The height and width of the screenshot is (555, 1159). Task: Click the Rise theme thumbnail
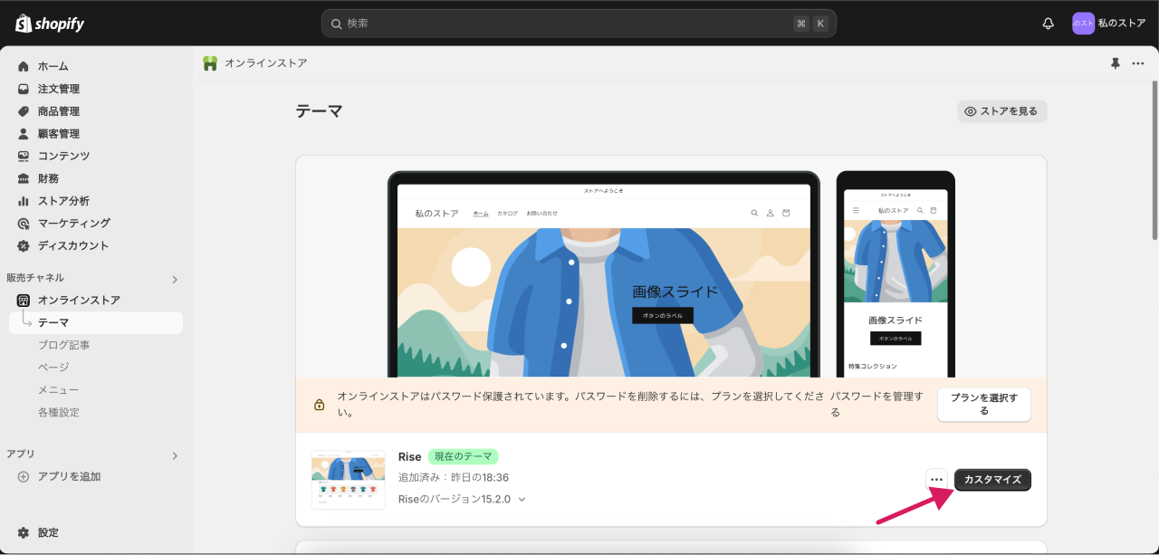click(348, 480)
